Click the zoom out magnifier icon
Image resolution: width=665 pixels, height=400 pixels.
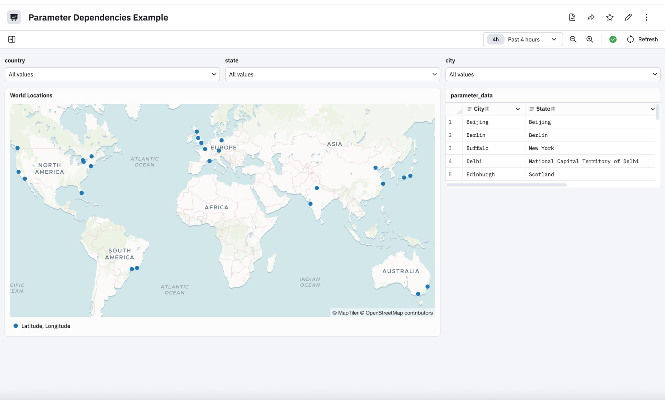point(573,39)
